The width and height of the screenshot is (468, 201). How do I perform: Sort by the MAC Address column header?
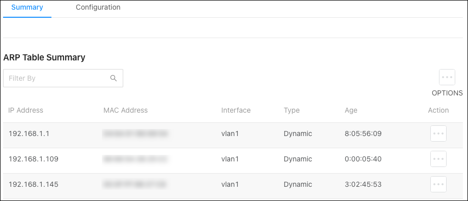[125, 110]
